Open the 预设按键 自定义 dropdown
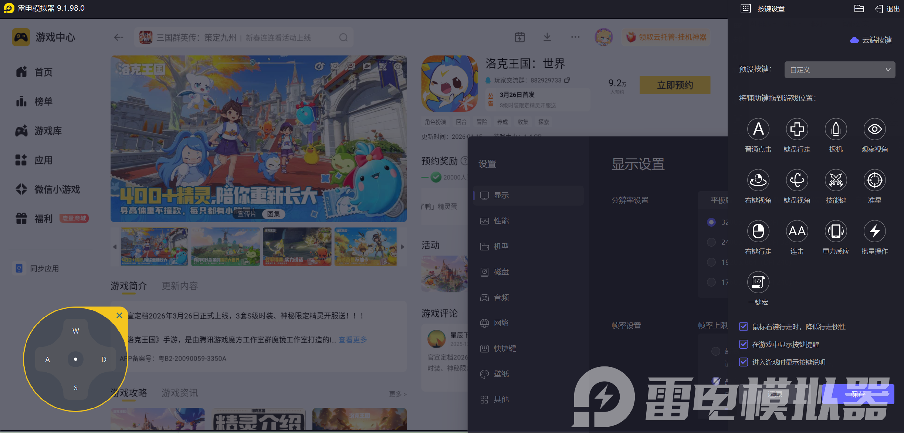Image resolution: width=904 pixels, height=433 pixels. tap(839, 70)
